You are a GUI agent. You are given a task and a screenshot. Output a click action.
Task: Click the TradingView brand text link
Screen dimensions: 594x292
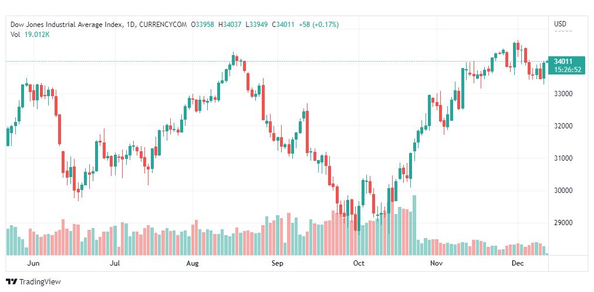(x=40, y=282)
